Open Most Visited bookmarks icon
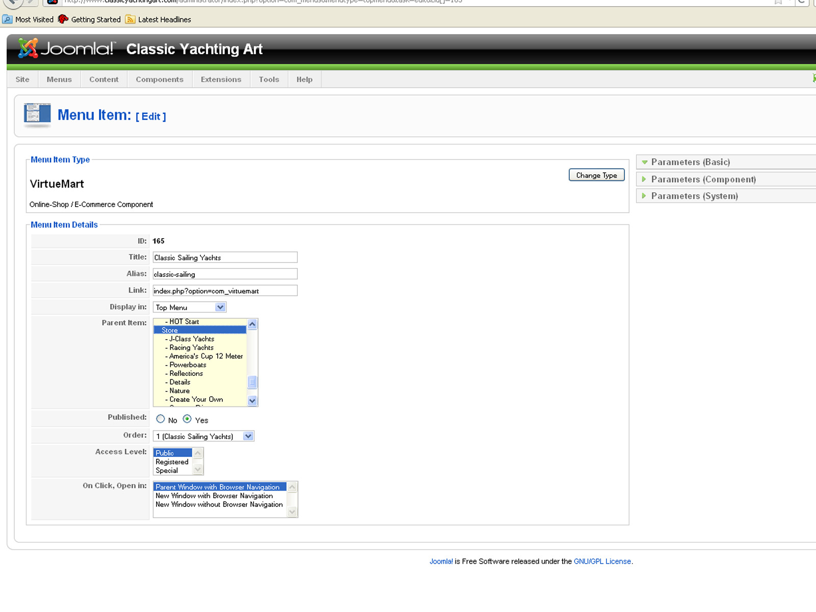This screenshot has height=612, width=816. (7, 19)
